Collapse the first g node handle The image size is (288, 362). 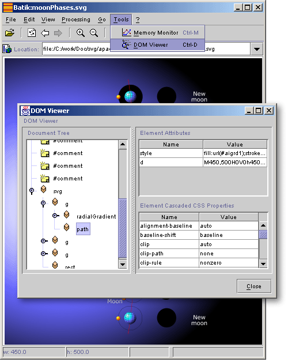click(43, 203)
